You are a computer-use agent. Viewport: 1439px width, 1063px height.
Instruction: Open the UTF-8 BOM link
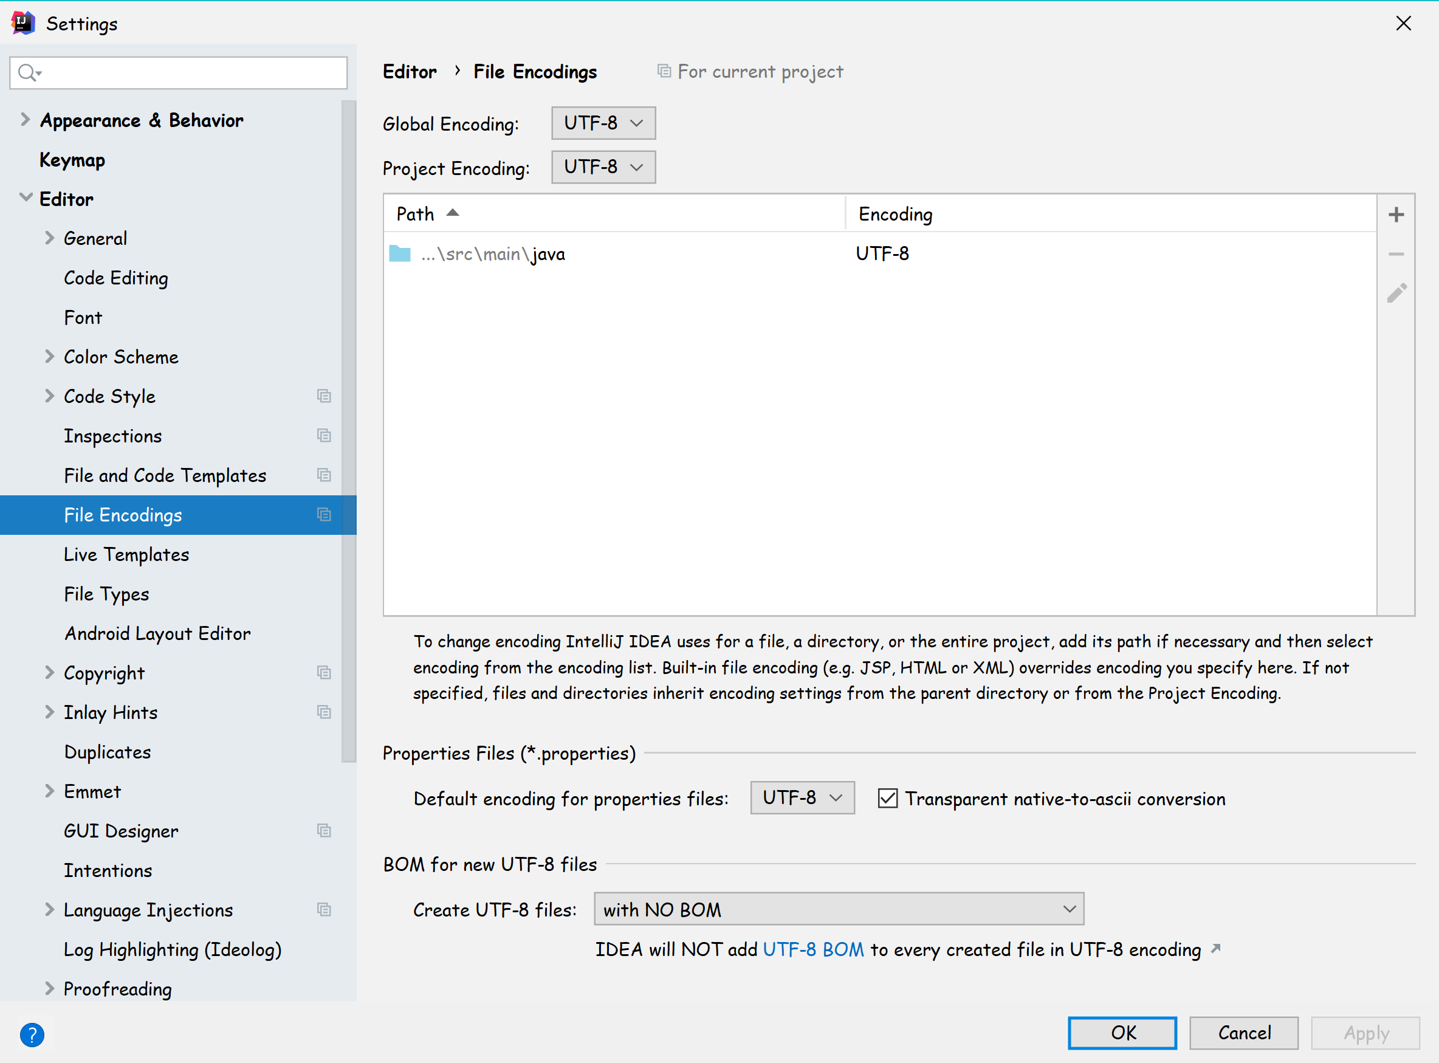(813, 949)
